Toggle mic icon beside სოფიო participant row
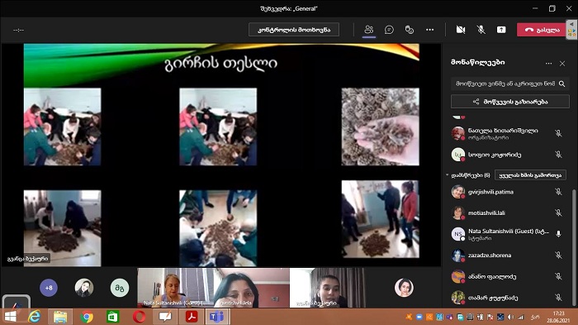The height and width of the screenshot is (325, 578). pos(558,155)
